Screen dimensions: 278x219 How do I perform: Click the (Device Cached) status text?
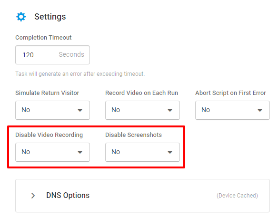click(237, 196)
